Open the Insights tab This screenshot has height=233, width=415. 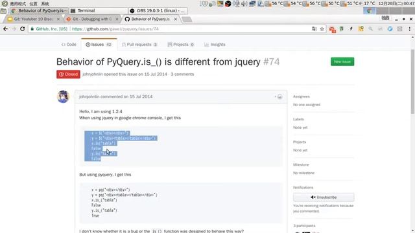(215, 45)
